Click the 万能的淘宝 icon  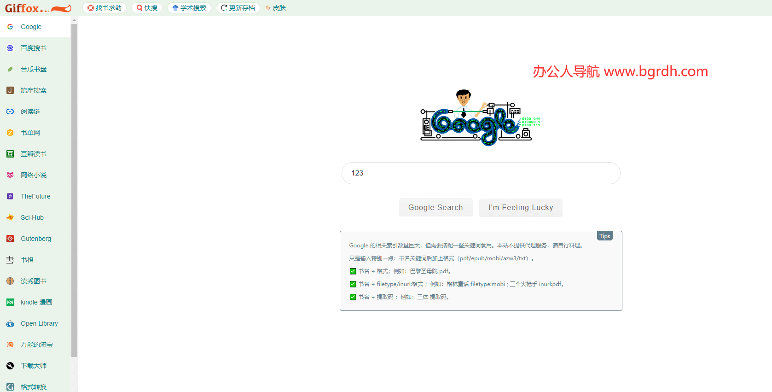tap(10, 345)
